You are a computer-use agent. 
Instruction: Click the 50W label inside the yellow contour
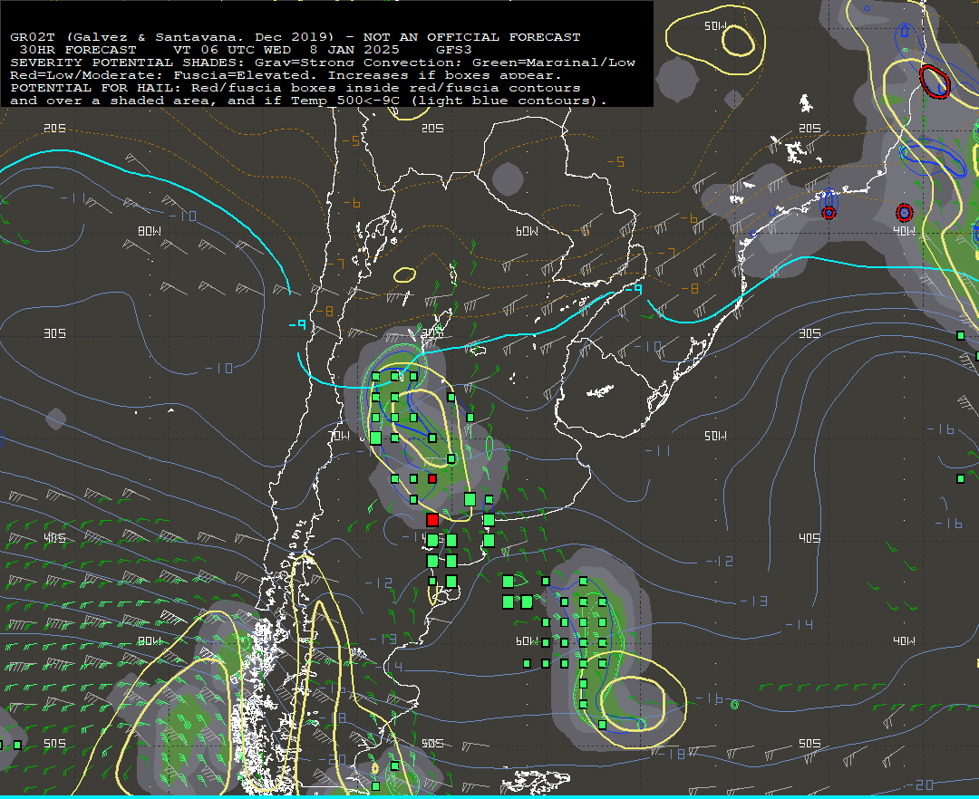715,25
